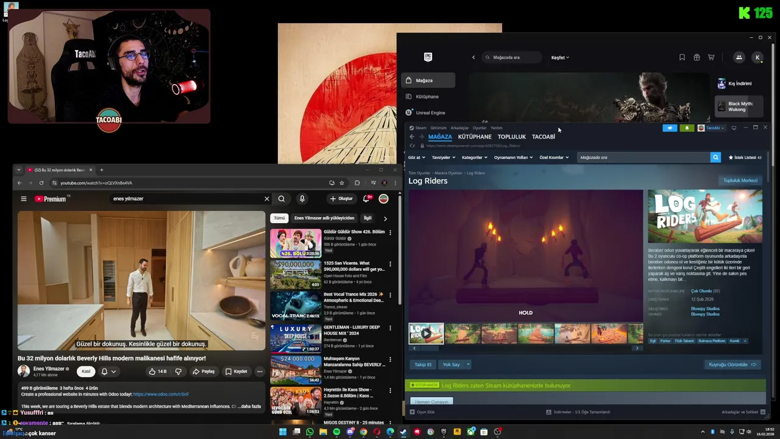Click the Epic Games logo
The image size is (780, 439).
click(428, 57)
